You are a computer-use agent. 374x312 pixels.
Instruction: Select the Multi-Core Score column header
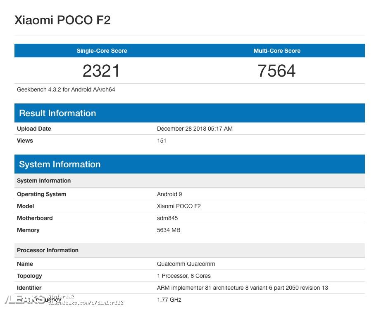click(277, 51)
